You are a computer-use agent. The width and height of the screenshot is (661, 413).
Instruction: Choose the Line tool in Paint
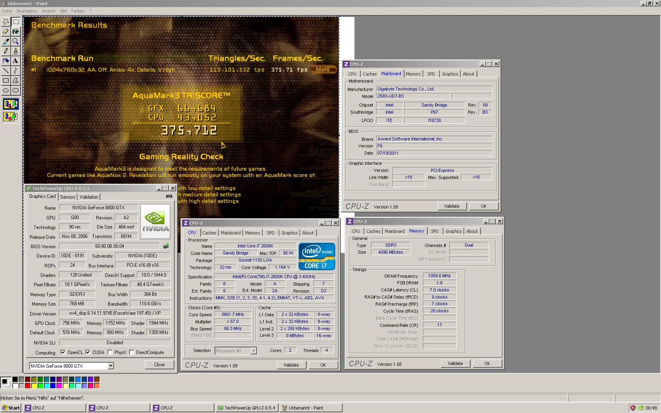point(6,71)
